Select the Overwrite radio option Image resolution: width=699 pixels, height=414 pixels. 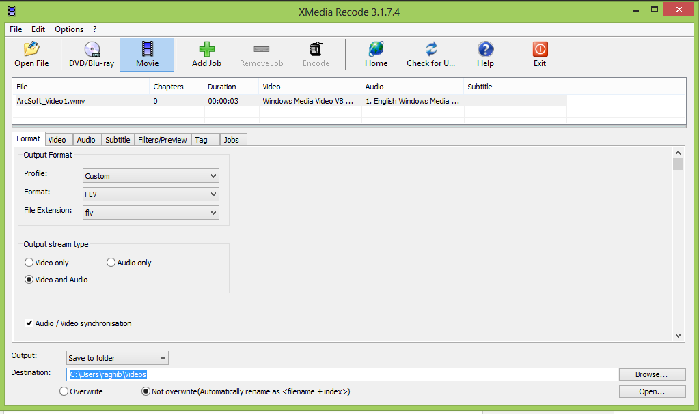pyautogui.click(x=64, y=391)
